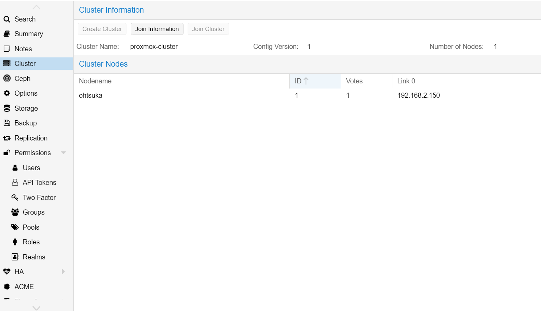
Task: Click the Two Factor key icon
Action: point(15,198)
